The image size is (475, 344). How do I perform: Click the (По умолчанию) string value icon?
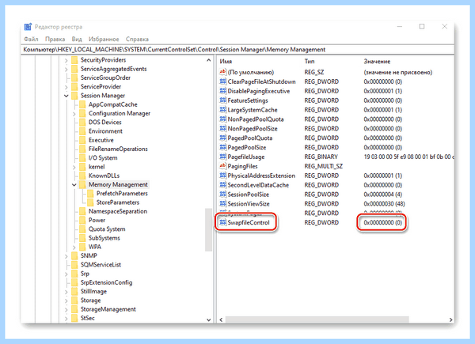pos(222,72)
